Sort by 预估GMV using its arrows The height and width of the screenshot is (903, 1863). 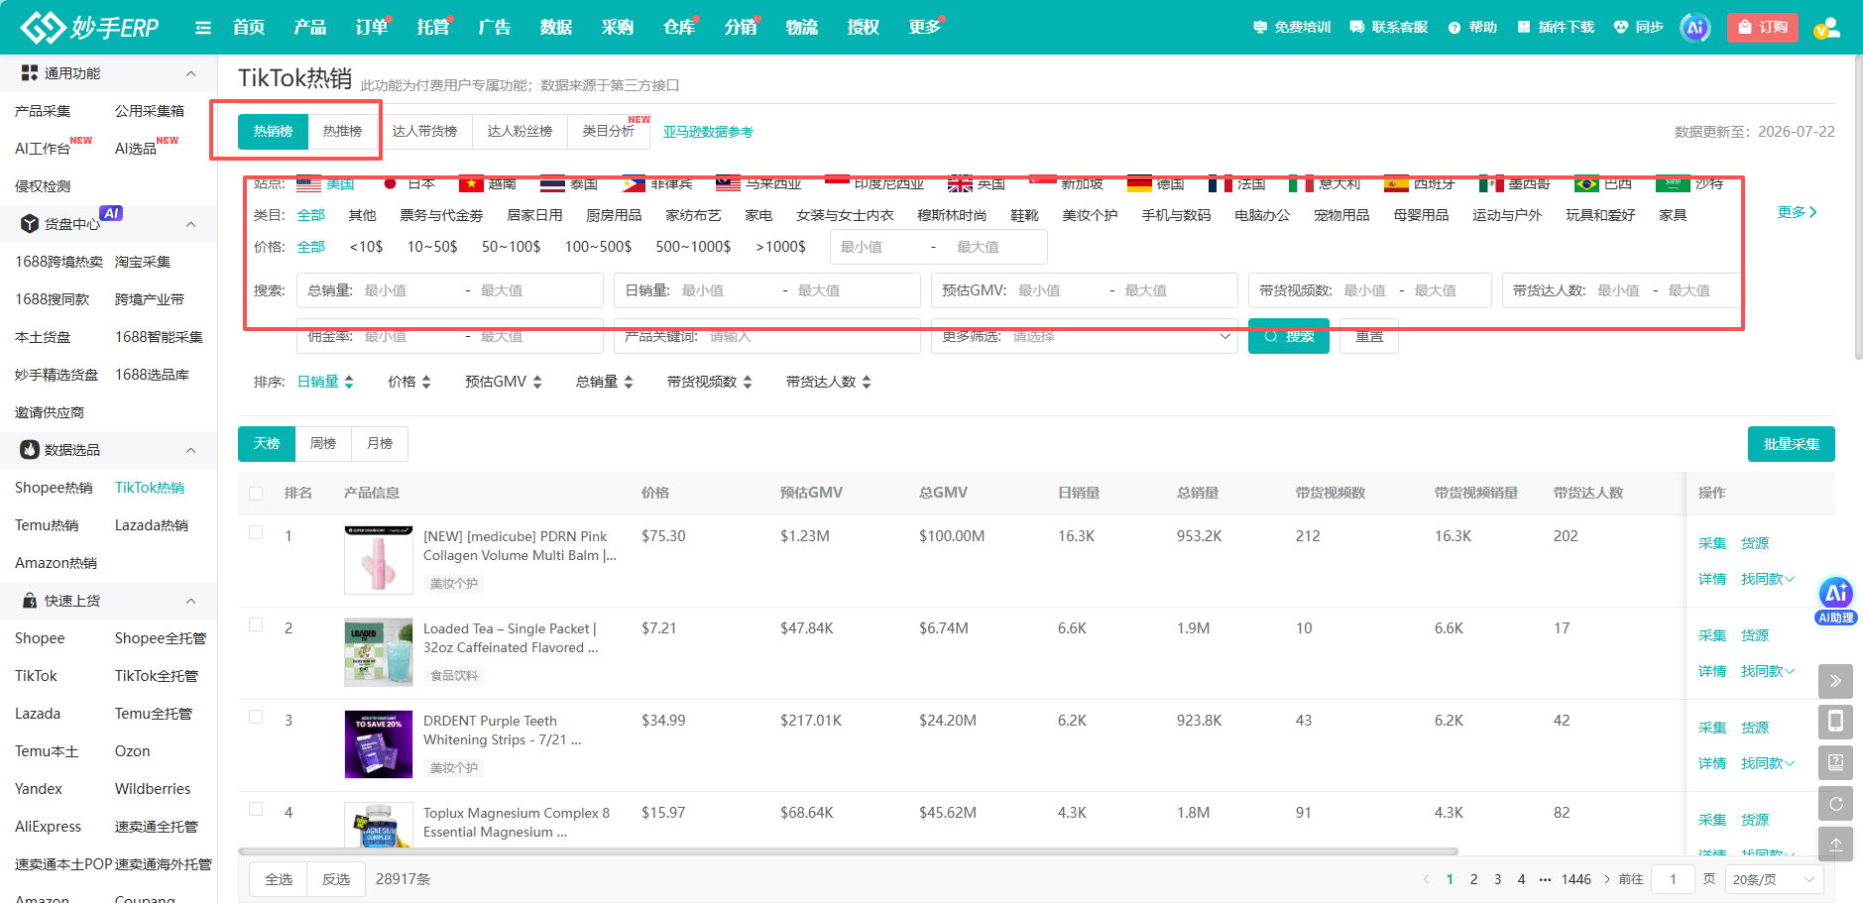point(537,382)
